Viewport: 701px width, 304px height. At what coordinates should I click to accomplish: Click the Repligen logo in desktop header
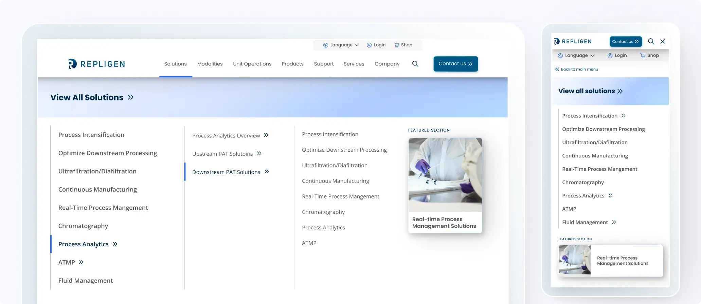click(x=96, y=64)
